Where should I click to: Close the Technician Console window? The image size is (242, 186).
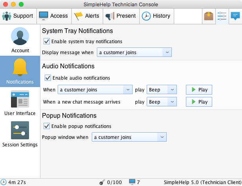coord(5,4)
